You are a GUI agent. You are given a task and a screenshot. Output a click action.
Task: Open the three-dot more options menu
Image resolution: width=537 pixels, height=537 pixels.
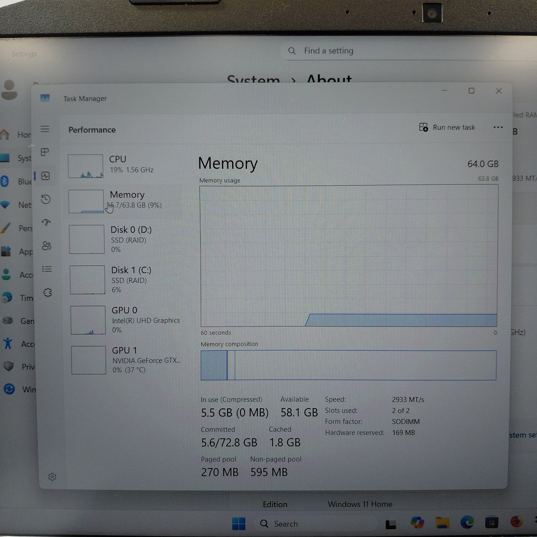coord(498,127)
